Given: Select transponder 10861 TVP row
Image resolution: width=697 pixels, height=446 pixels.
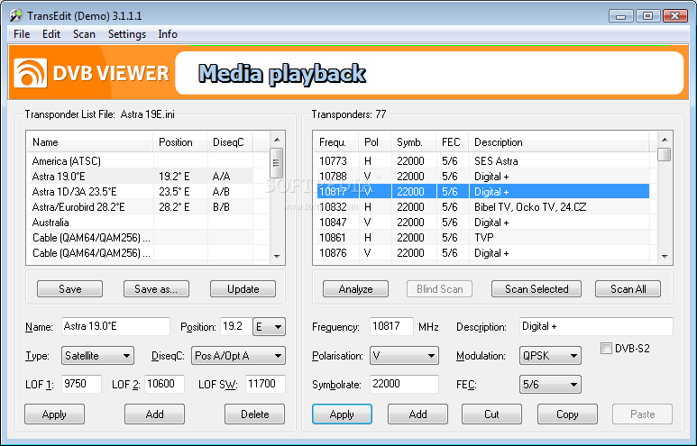Looking at the screenshot, I should (x=485, y=238).
